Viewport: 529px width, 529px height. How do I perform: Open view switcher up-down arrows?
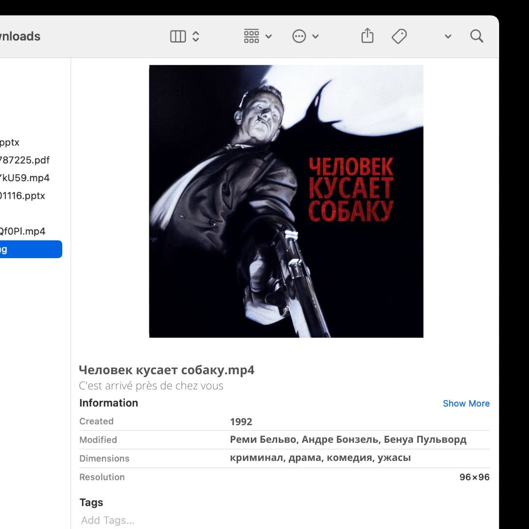[x=195, y=36]
